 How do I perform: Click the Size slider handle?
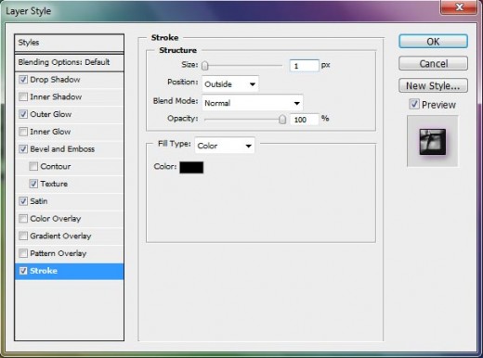coord(205,66)
